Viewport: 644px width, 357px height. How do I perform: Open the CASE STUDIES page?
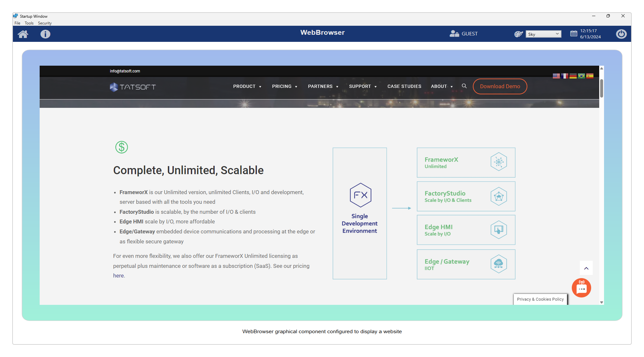pos(404,86)
